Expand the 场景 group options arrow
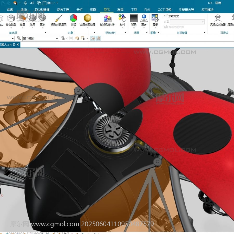 147,32
